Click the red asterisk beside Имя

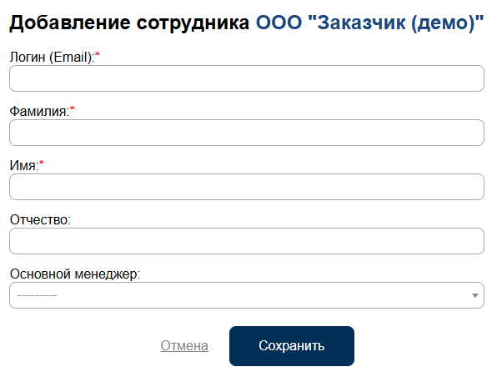pyautogui.click(x=42, y=164)
